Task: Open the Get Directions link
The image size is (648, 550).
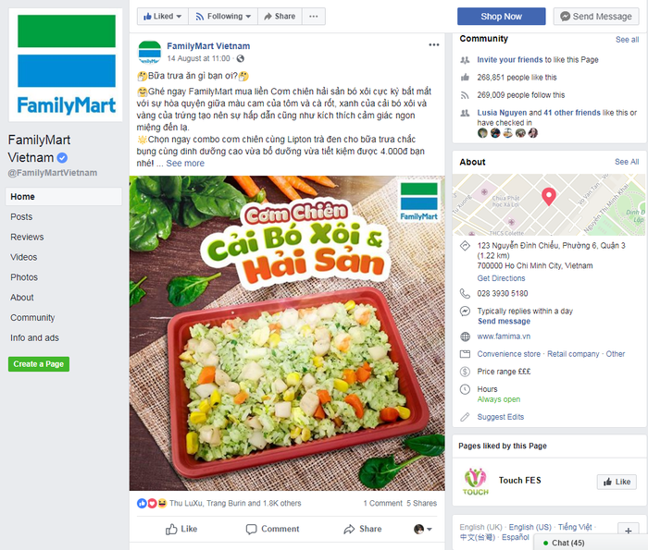Action: 501,278
